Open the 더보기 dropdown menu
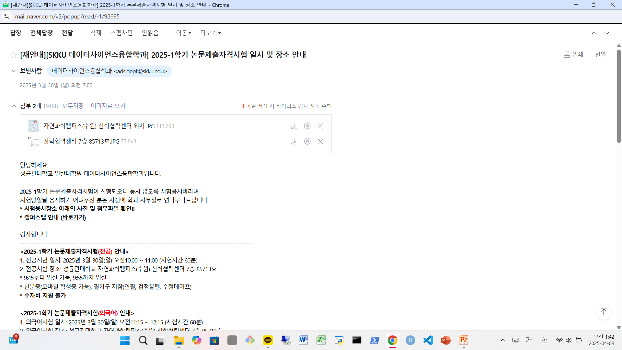Screen dimensions: 622x350 (210, 33)
